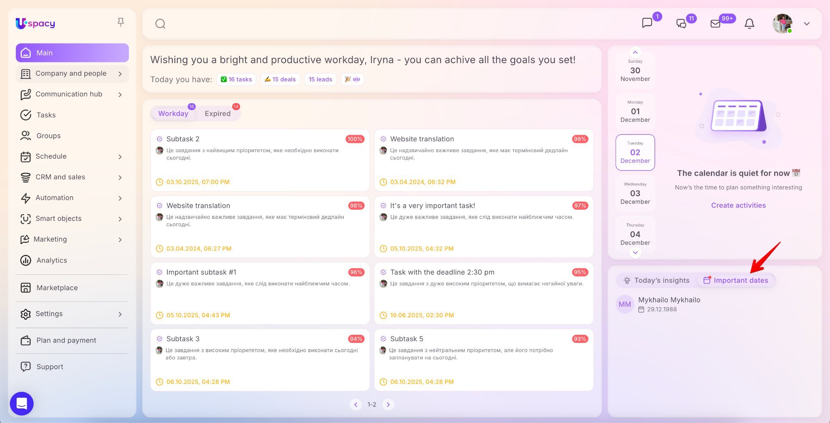
Task: Open the comments icon with 11 badge
Action: [681, 24]
